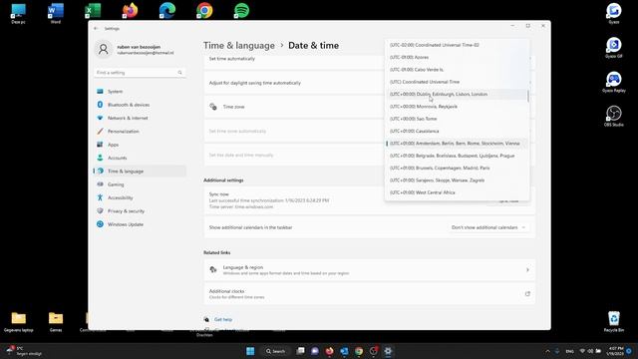Open Excel desktop shortcut
Viewport: 638px width, 359px height.
pyautogui.click(x=93, y=11)
